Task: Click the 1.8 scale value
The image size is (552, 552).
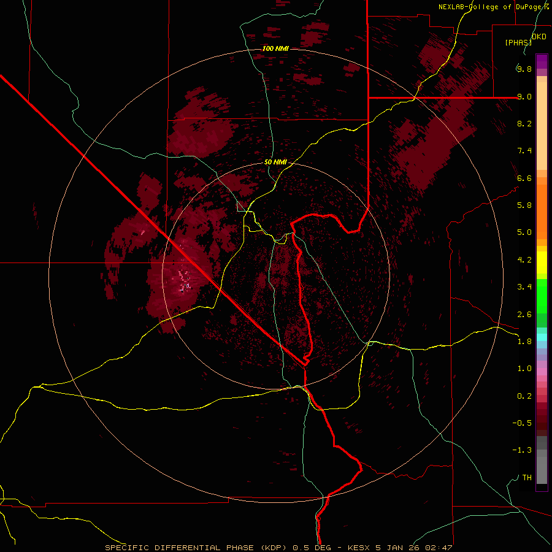Action: (x=524, y=342)
